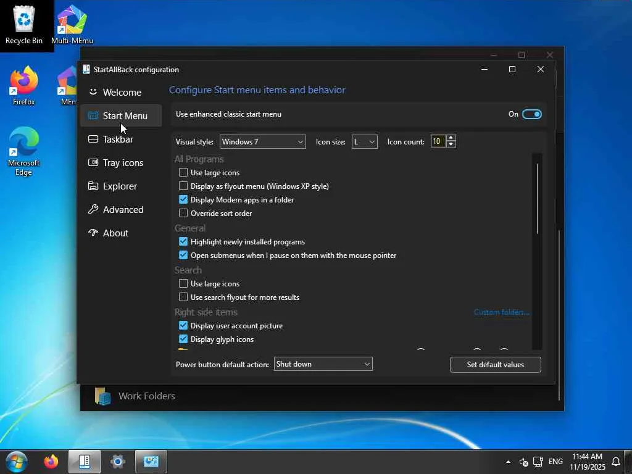Image resolution: width=632 pixels, height=474 pixels.
Task: Click the Start Menu sidebar icon
Action: [93, 115]
